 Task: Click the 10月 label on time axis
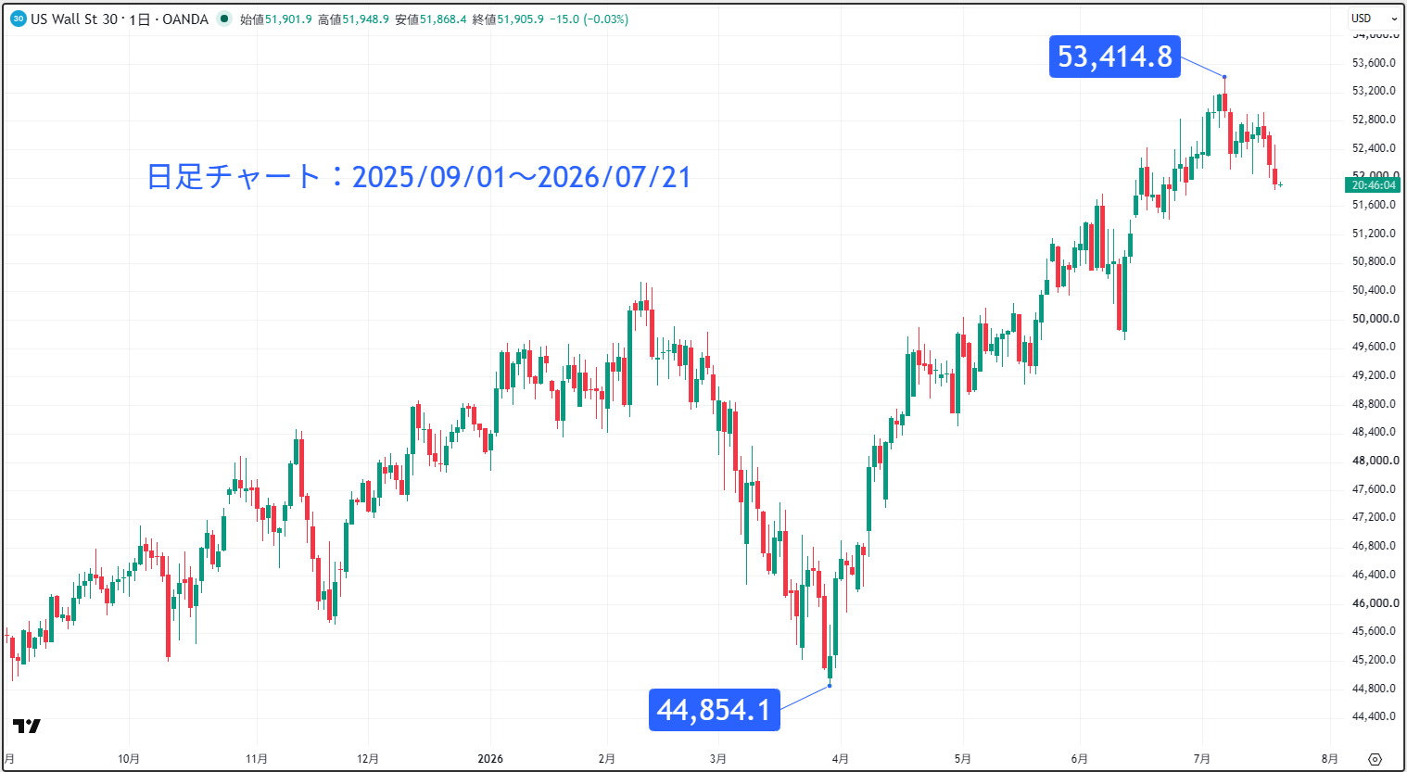tap(129, 759)
